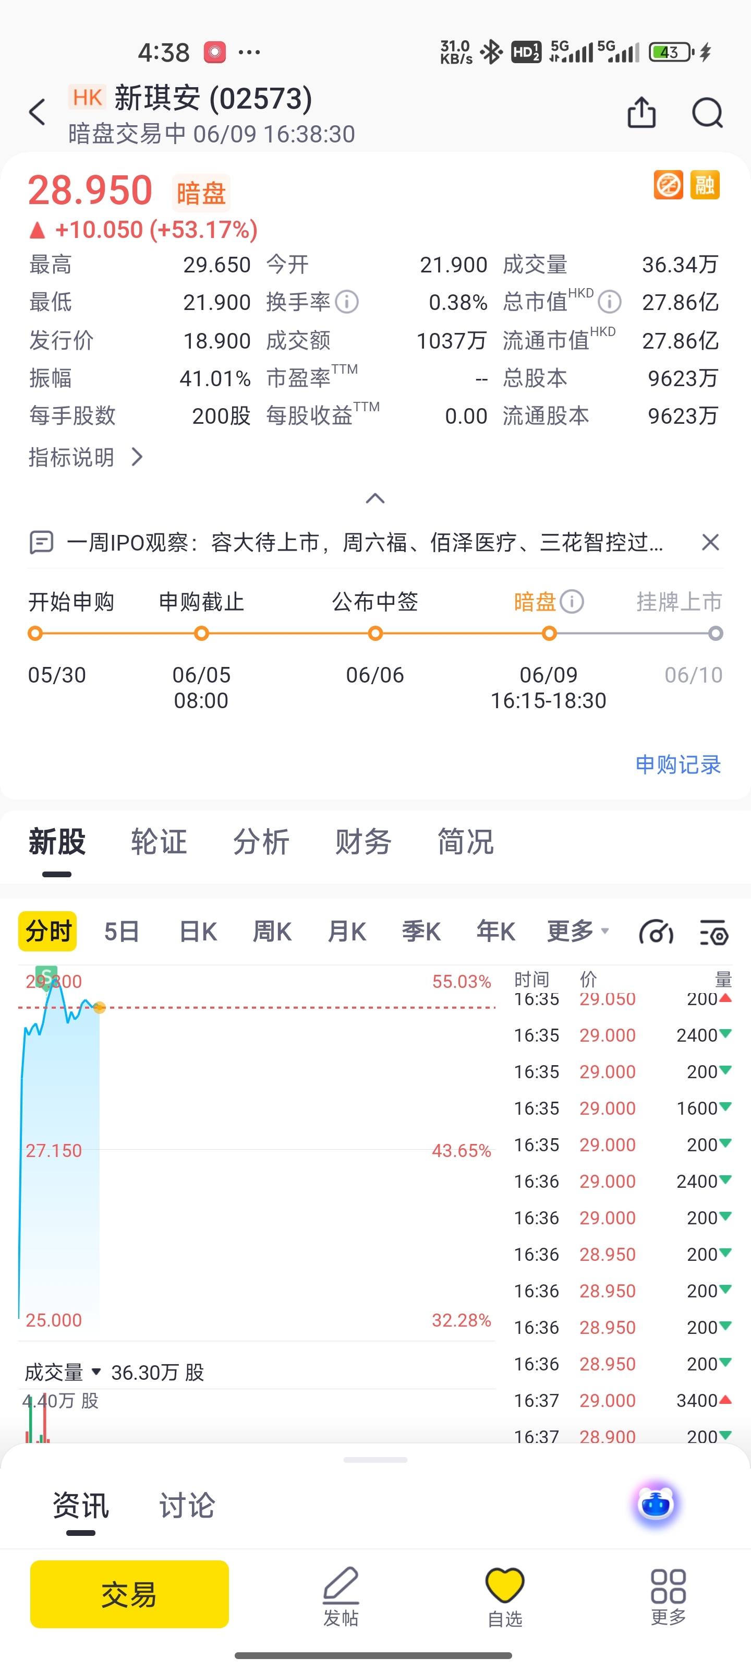
Task: Switch to the 轮证 tab
Action: pos(159,841)
